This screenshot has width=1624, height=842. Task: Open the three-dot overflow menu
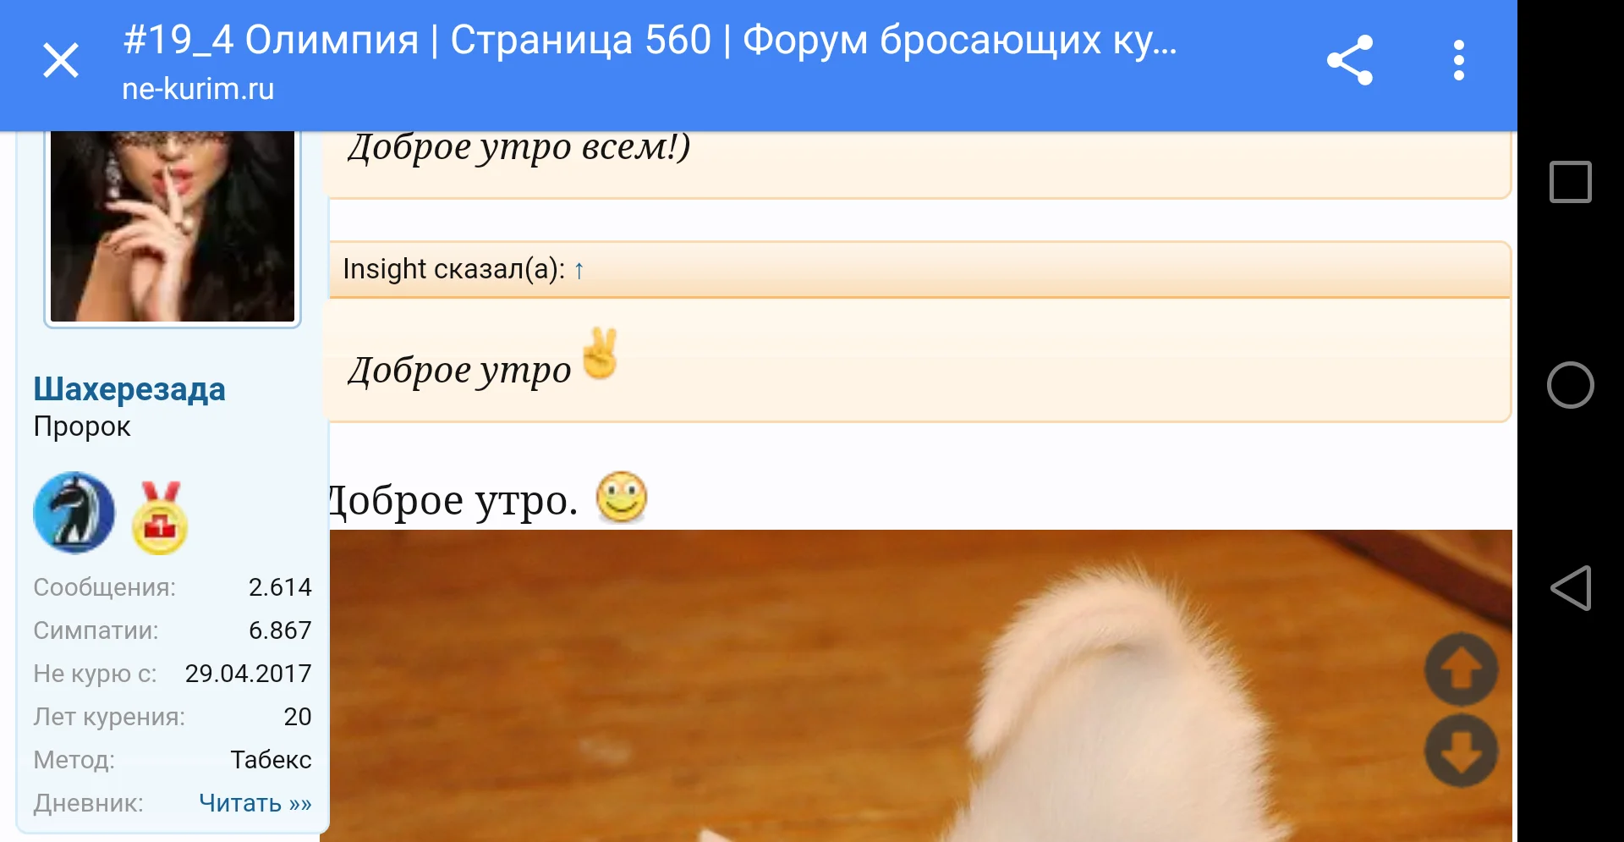1458,60
